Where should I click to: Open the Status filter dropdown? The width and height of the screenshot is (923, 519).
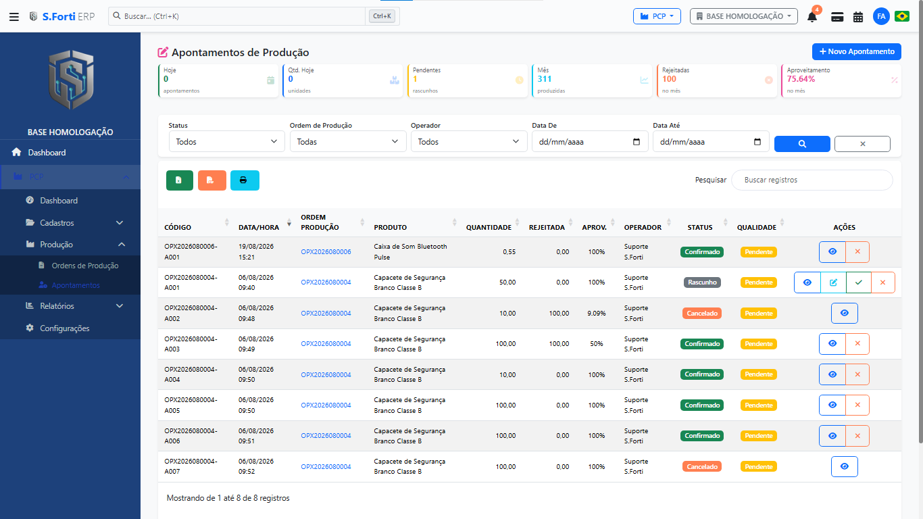[227, 141]
